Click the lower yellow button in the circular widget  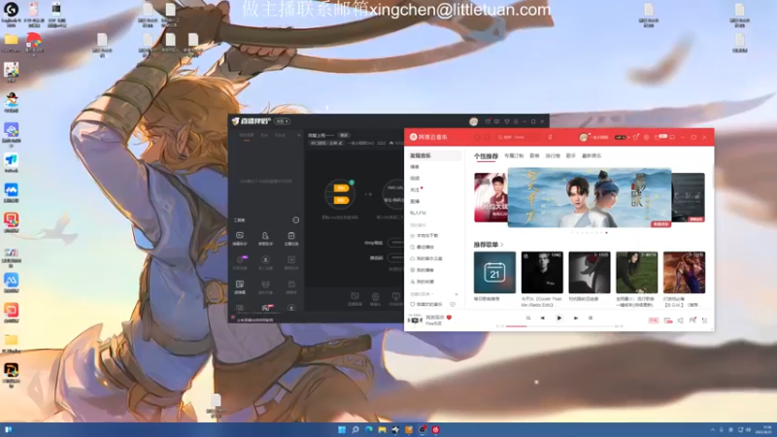341,200
